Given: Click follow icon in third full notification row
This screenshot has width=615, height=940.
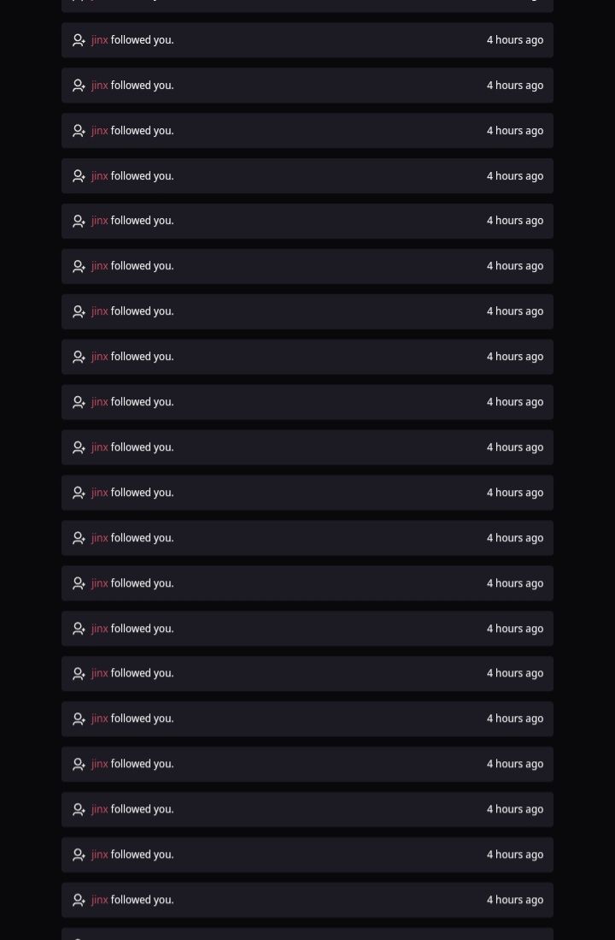Looking at the screenshot, I should [79, 131].
